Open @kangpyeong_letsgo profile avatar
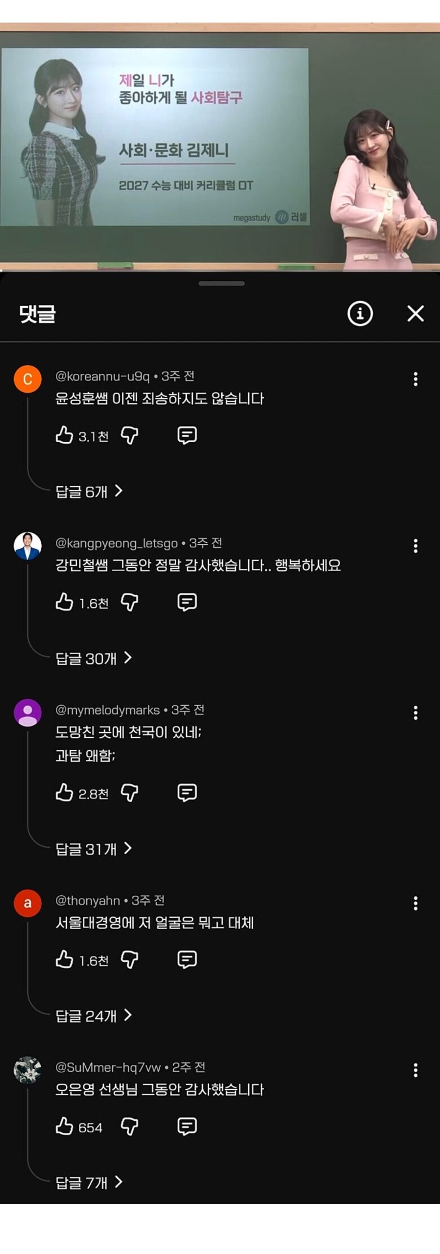The image size is (440, 1254). (28, 546)
